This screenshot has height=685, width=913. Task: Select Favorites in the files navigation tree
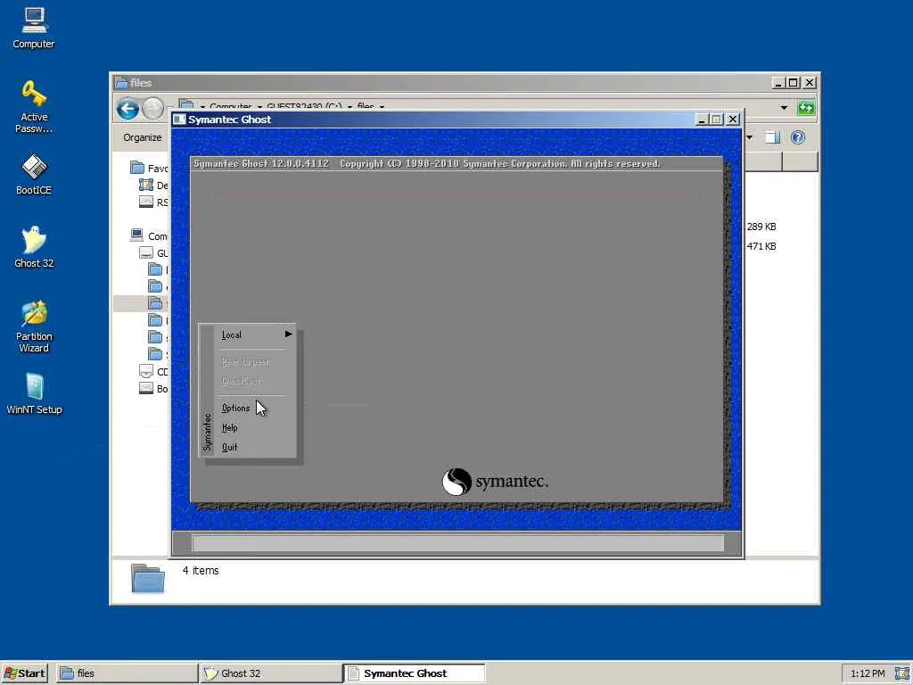[x=150, y=169]
